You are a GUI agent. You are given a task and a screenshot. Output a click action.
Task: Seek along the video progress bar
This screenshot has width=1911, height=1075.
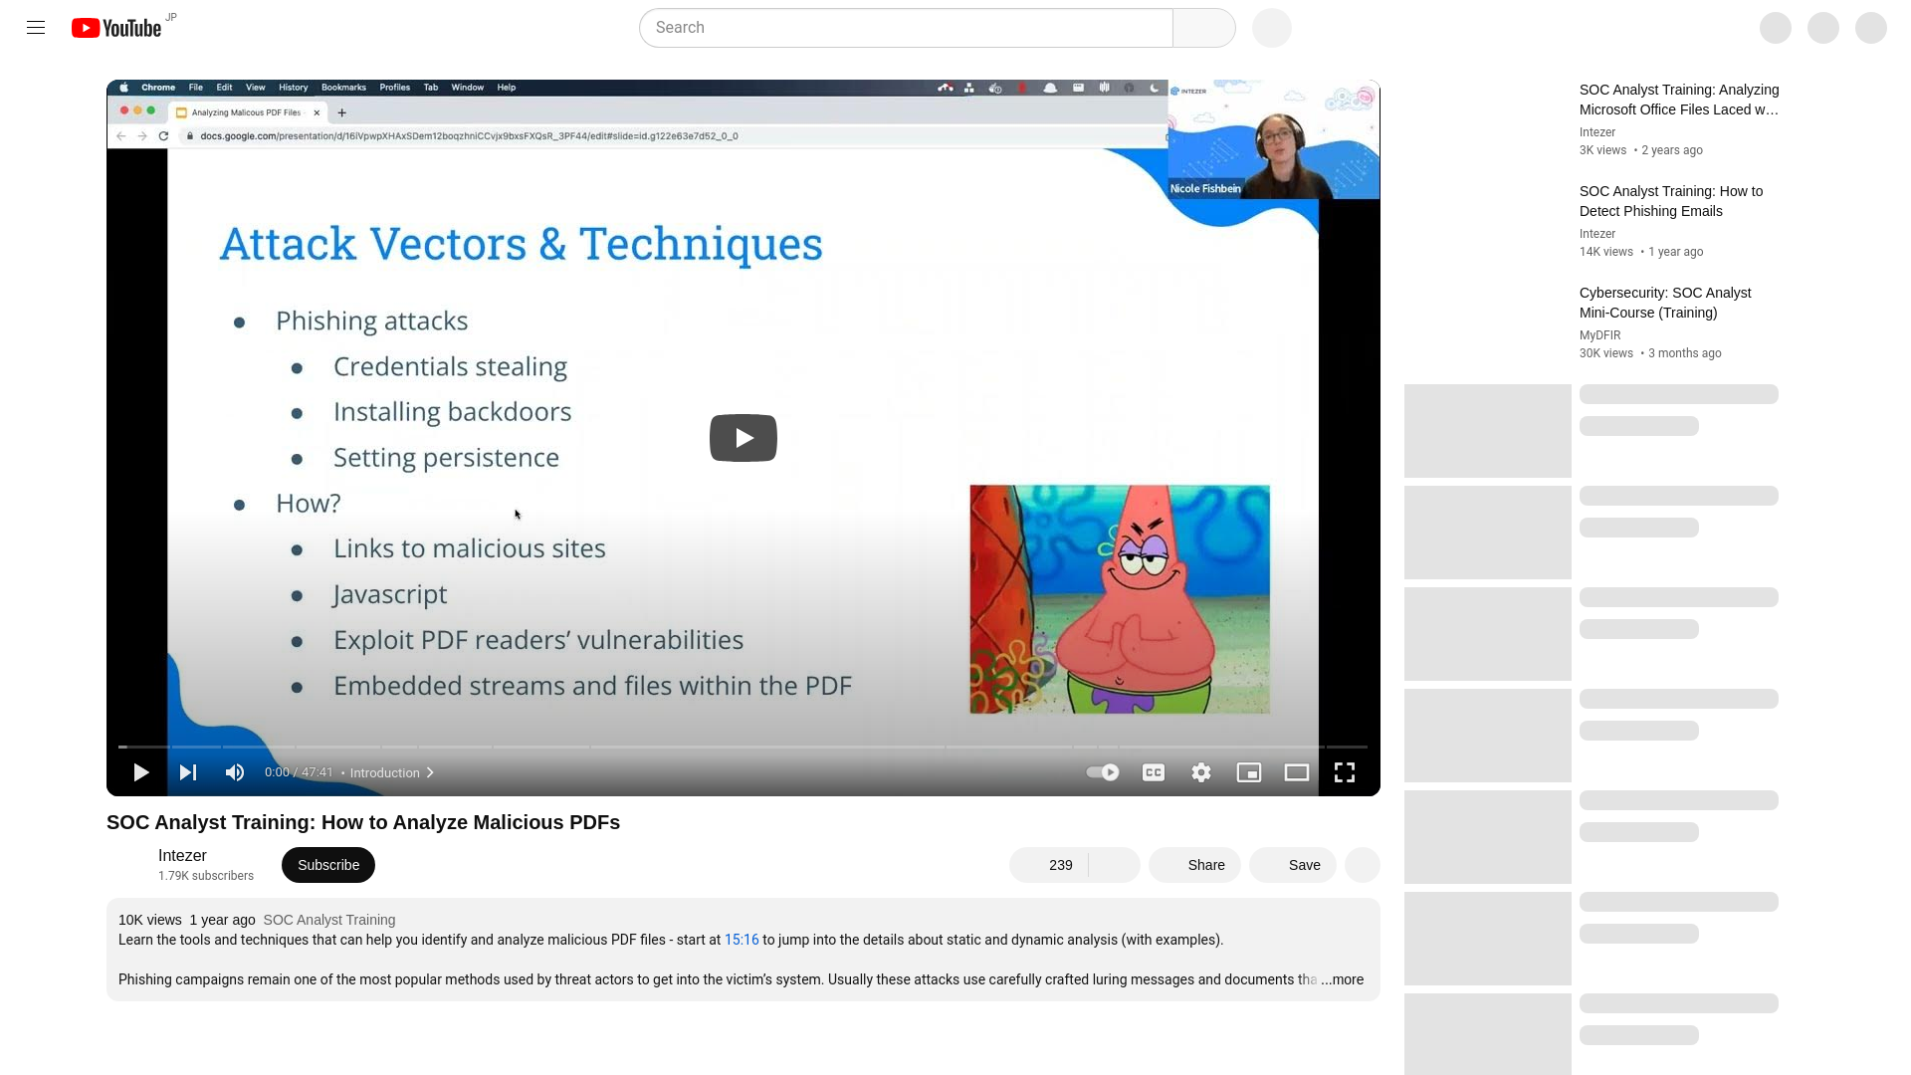743,747
